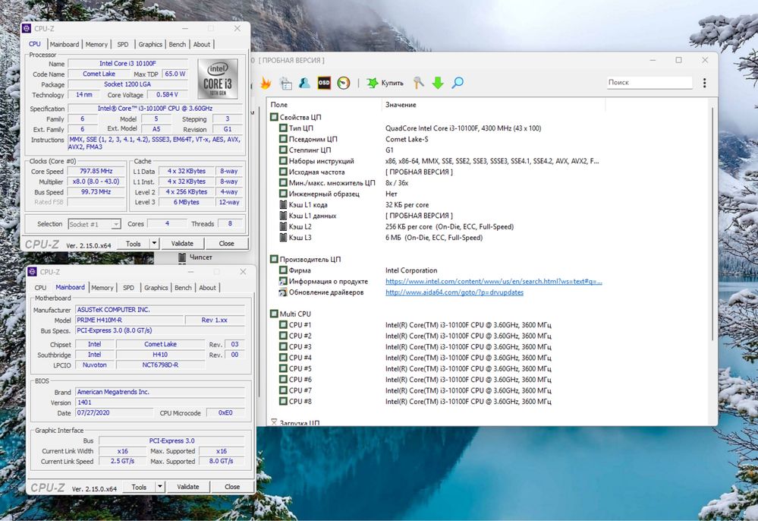Click the CPU-Z app icon in top window title bar
The image size is (758, 521).
(x=27, y=29)
